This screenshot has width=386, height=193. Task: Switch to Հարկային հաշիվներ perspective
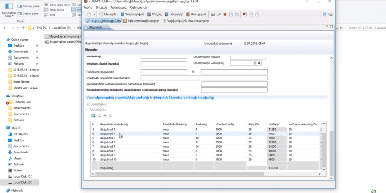[x=103, y=21]
